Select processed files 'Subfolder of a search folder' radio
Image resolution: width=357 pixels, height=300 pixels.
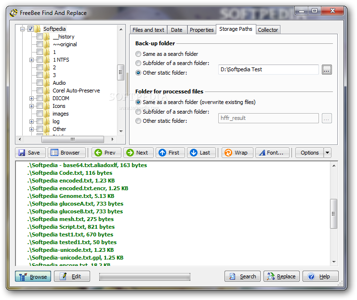pyautogui.click(x=138, y=112)
